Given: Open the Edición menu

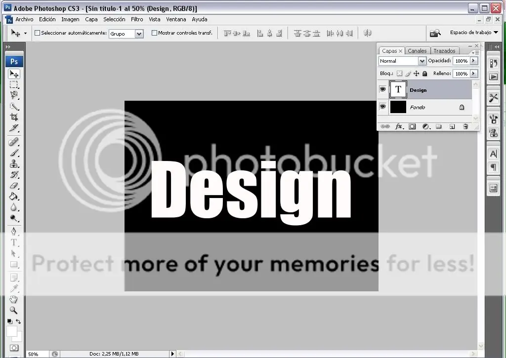Looking at the screenshot, I should [x=47, y=19].
